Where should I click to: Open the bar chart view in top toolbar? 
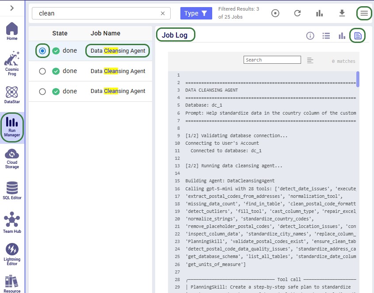tap(319, 13)
